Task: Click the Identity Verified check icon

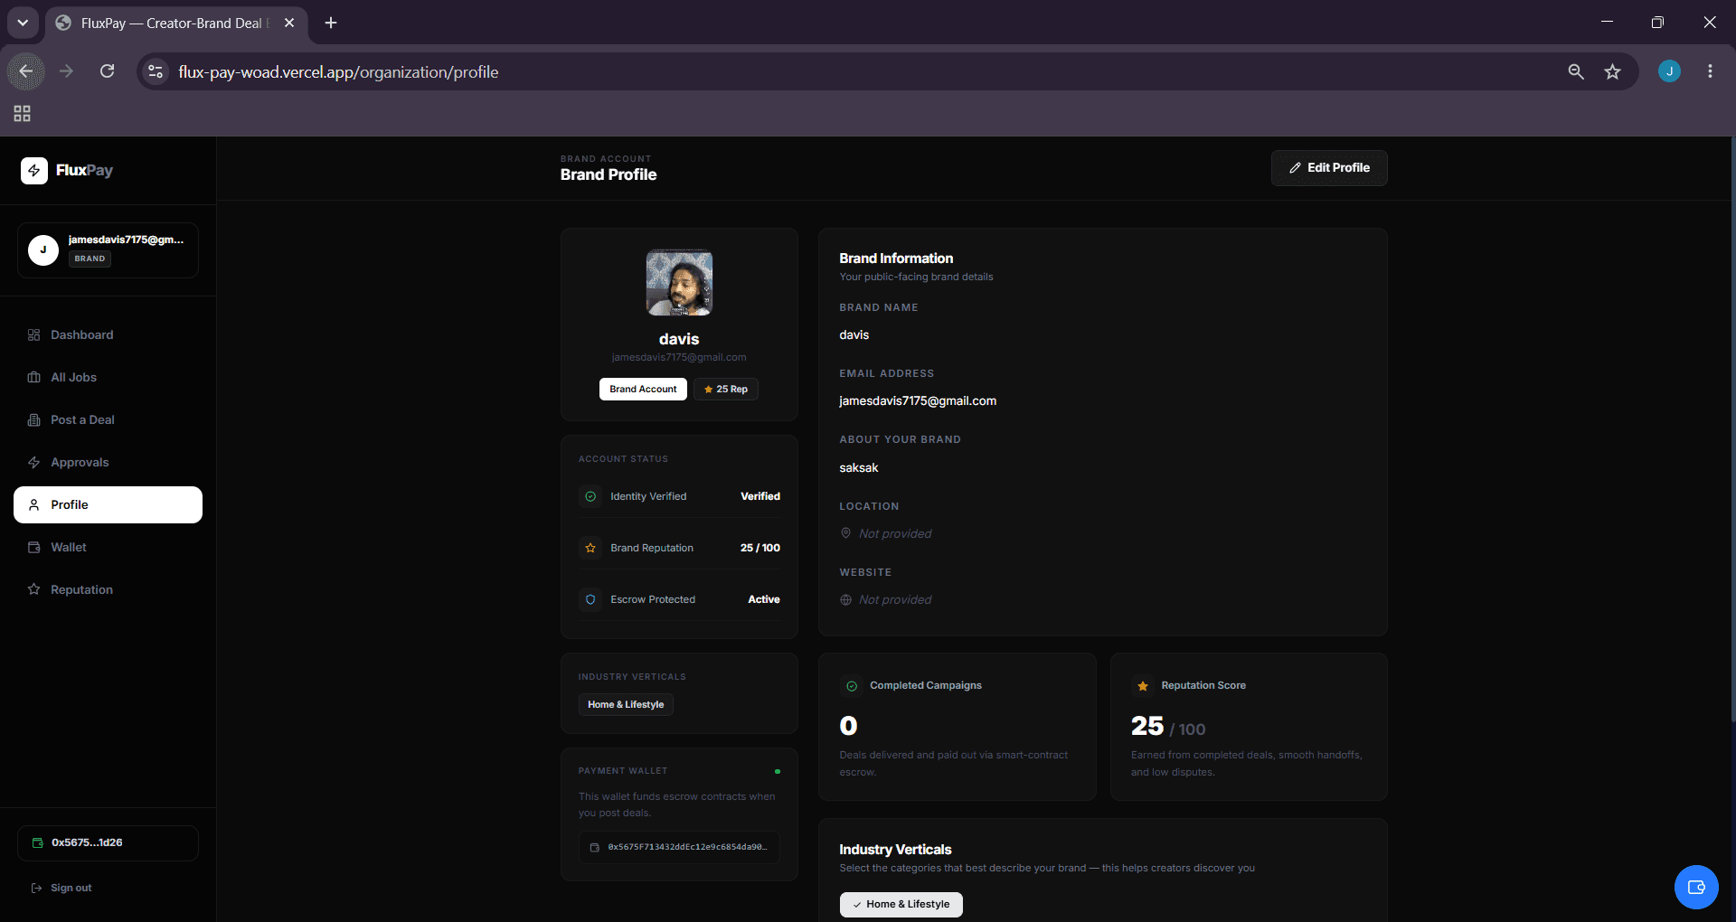Action: [590, 496]
